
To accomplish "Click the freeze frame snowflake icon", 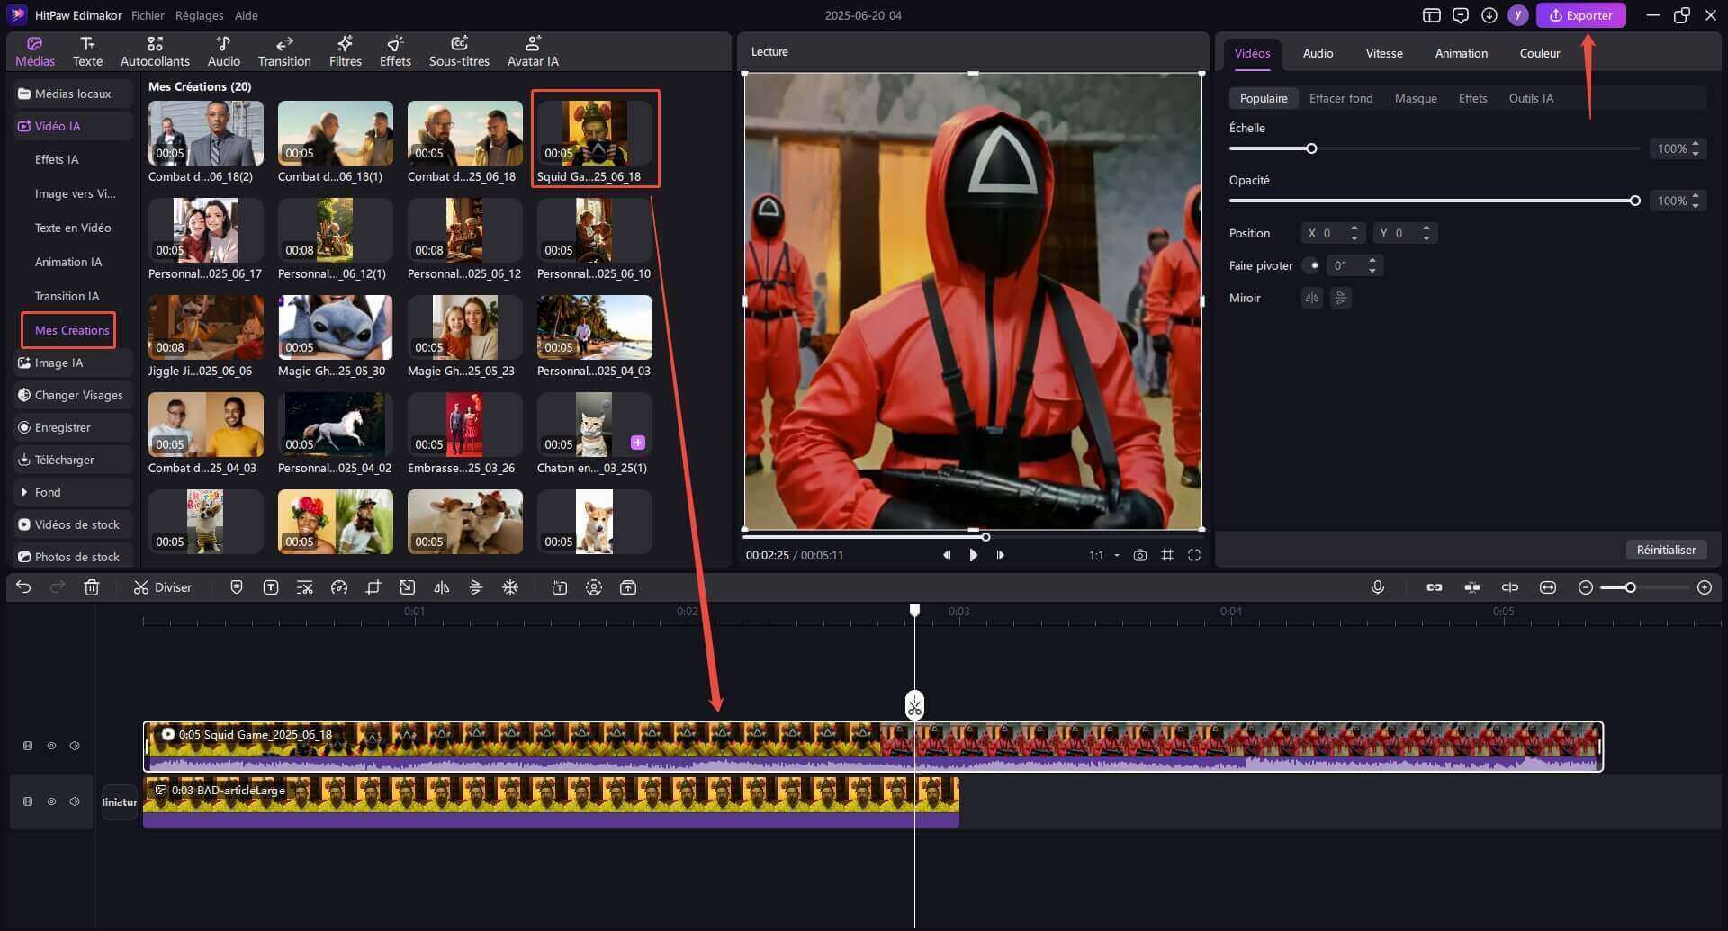I will point(510,587).
